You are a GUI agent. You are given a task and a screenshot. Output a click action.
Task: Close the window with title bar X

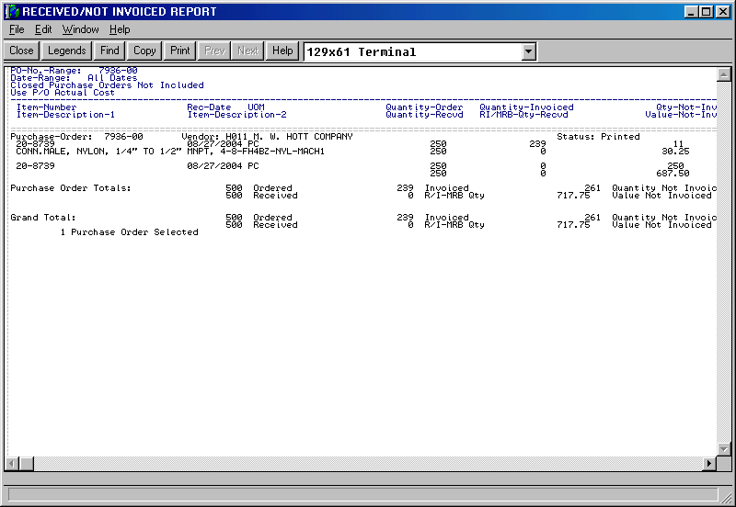click(x=723, y=12)
